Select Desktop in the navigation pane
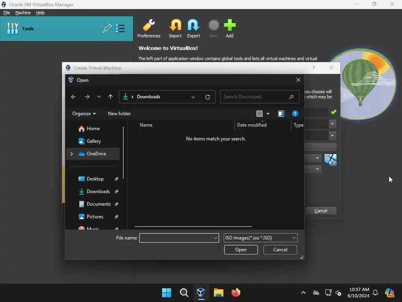This screenshot has width=402, height=302. click(x=95, y=179)
